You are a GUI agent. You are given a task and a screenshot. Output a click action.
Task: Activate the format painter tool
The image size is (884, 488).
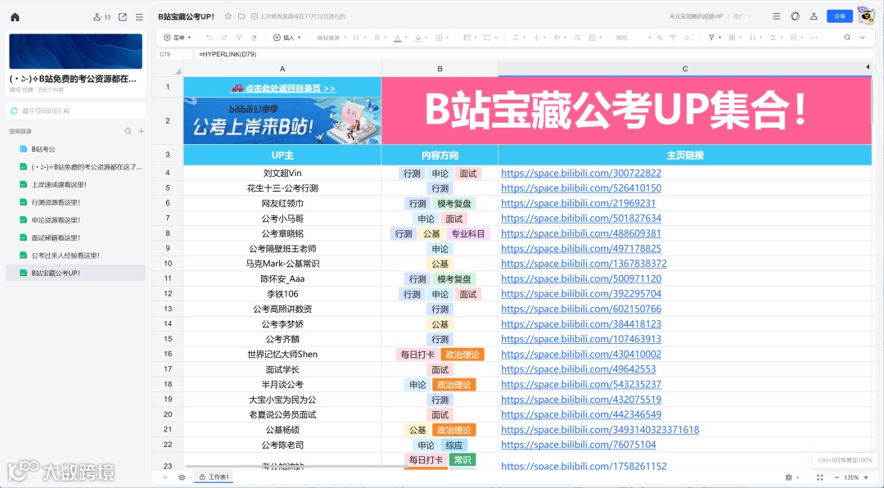239,38
